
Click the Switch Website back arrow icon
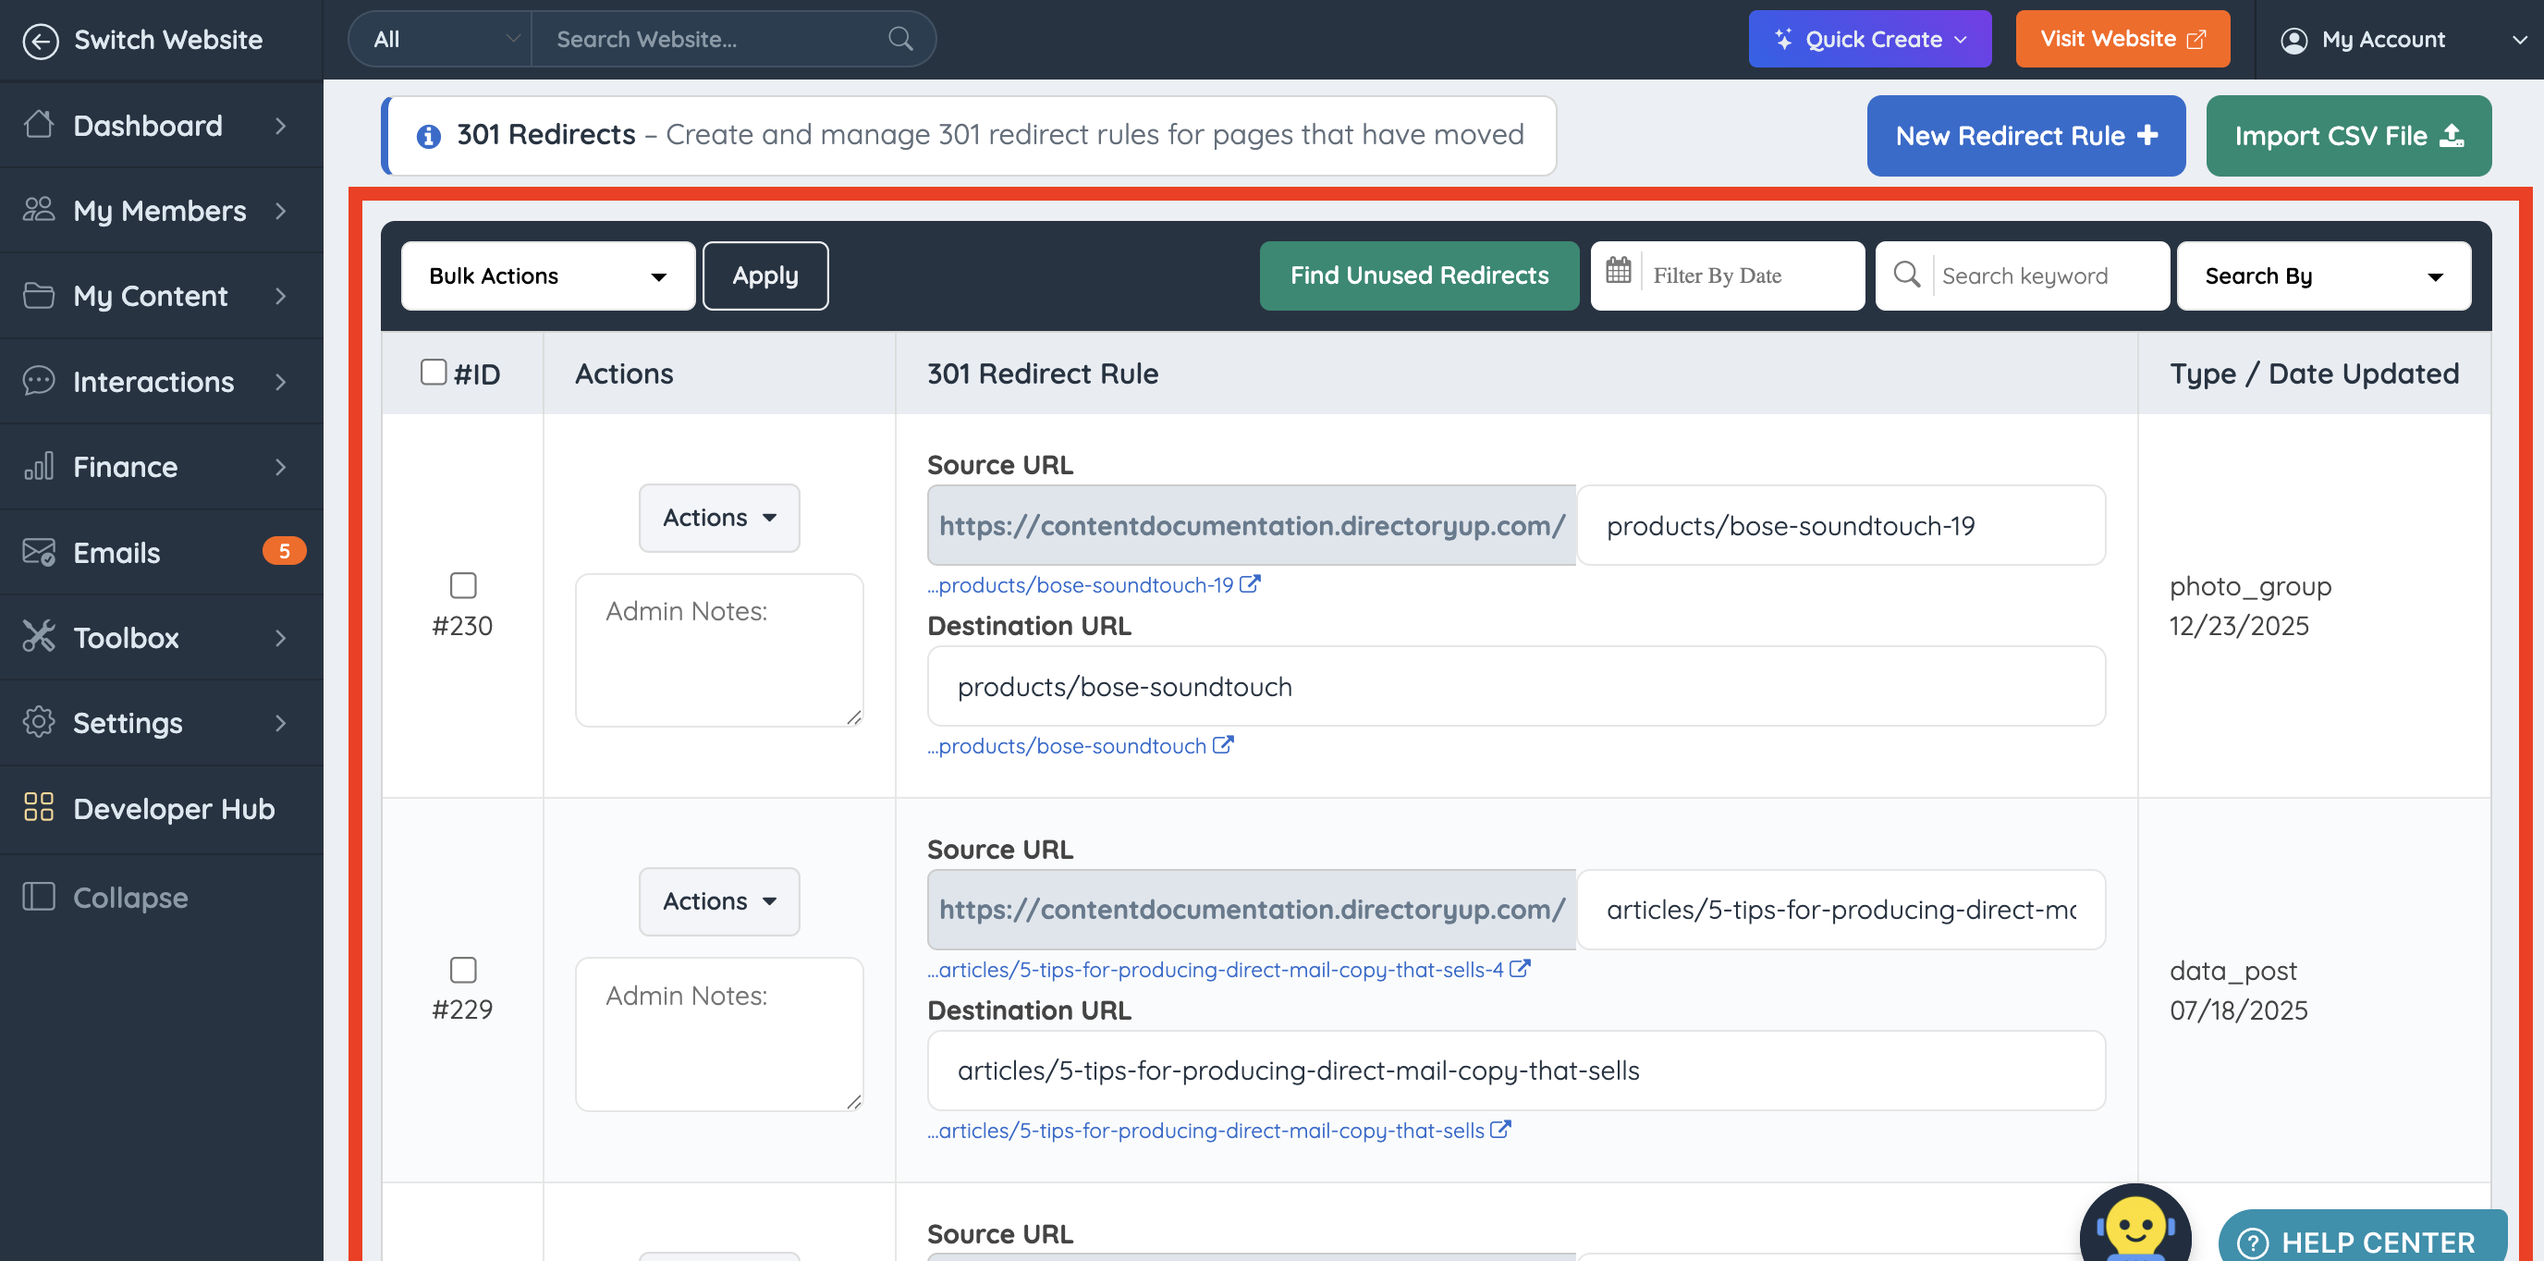point(41,41)
